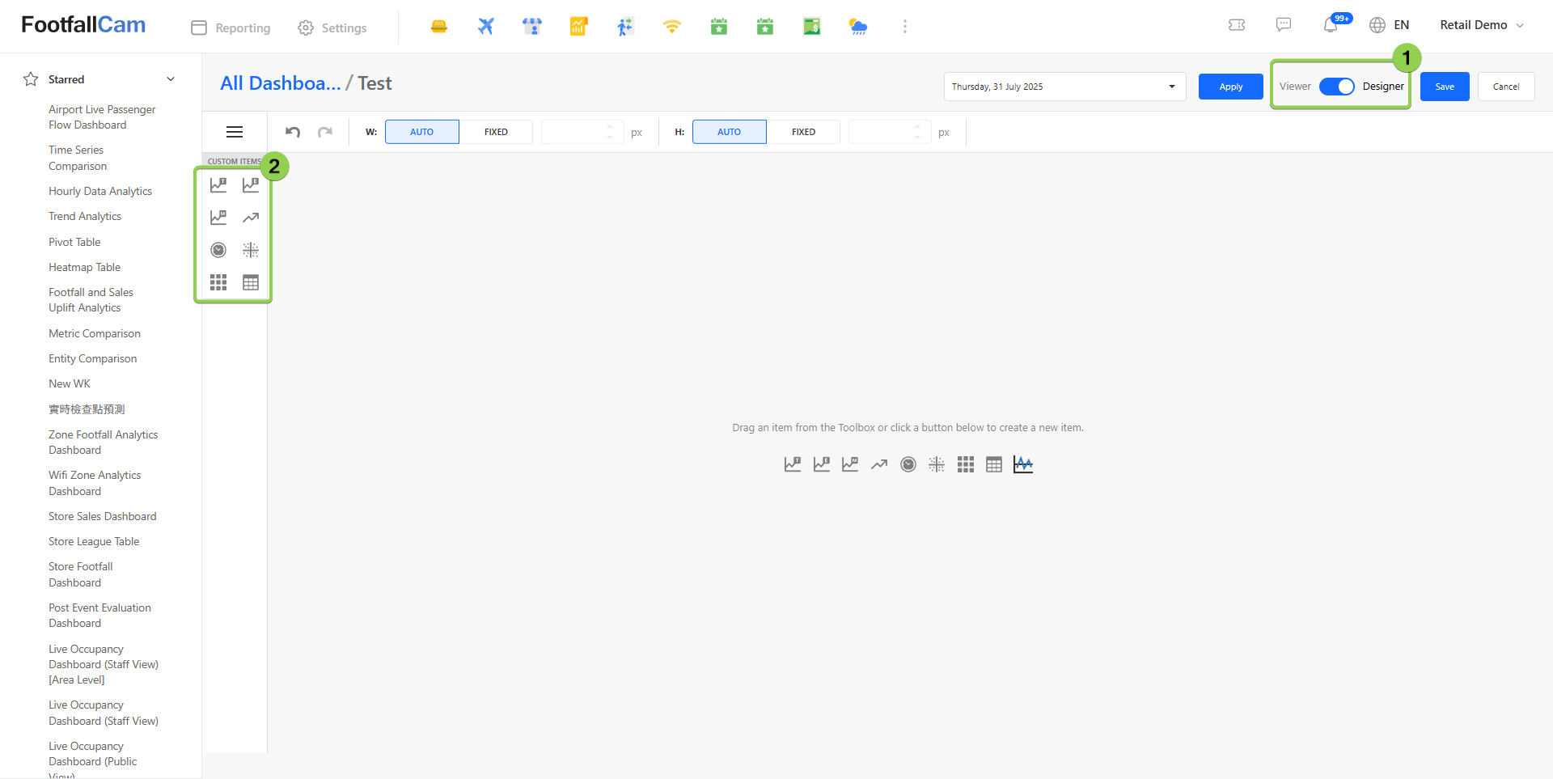Open the weather cloud icon
Image resolution: width=1553 pixels, height=779 pixels.
pyautogui.click(x=858, y=27)
